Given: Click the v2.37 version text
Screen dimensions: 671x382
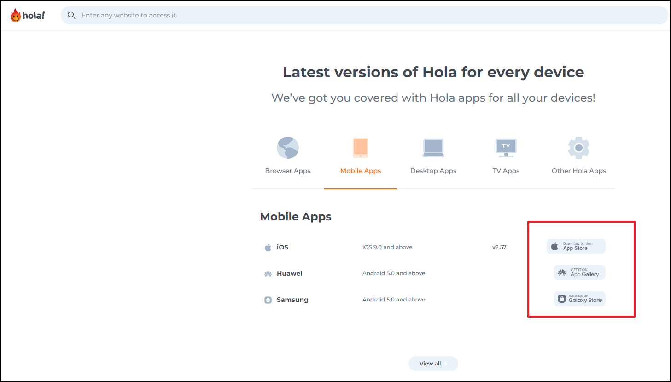Looking at the screenshot, I should (499, 247).
